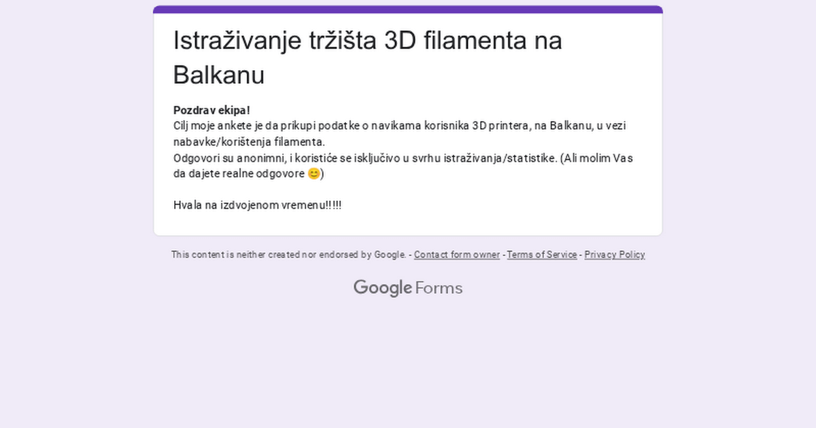This screenshot has width=816, height=428.
Task: Click the smiley emoji in the description
Action: (313, 174)
